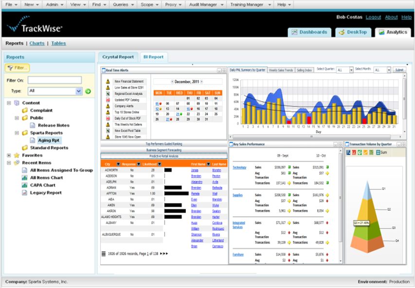This screenshot has height=288, width=415.
Task: Click the Filter On text field
Action: pyautogui.click(x=54, y=80)
